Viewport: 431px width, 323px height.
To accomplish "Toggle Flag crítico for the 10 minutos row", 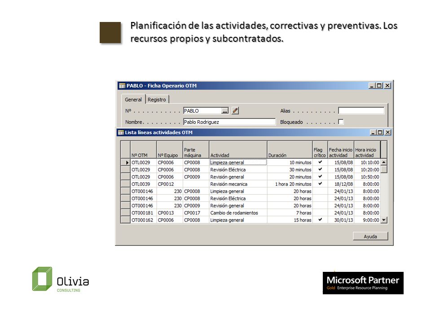I will (320, 162).
